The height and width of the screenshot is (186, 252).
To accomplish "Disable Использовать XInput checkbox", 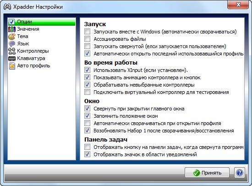I will coord(87,70).
